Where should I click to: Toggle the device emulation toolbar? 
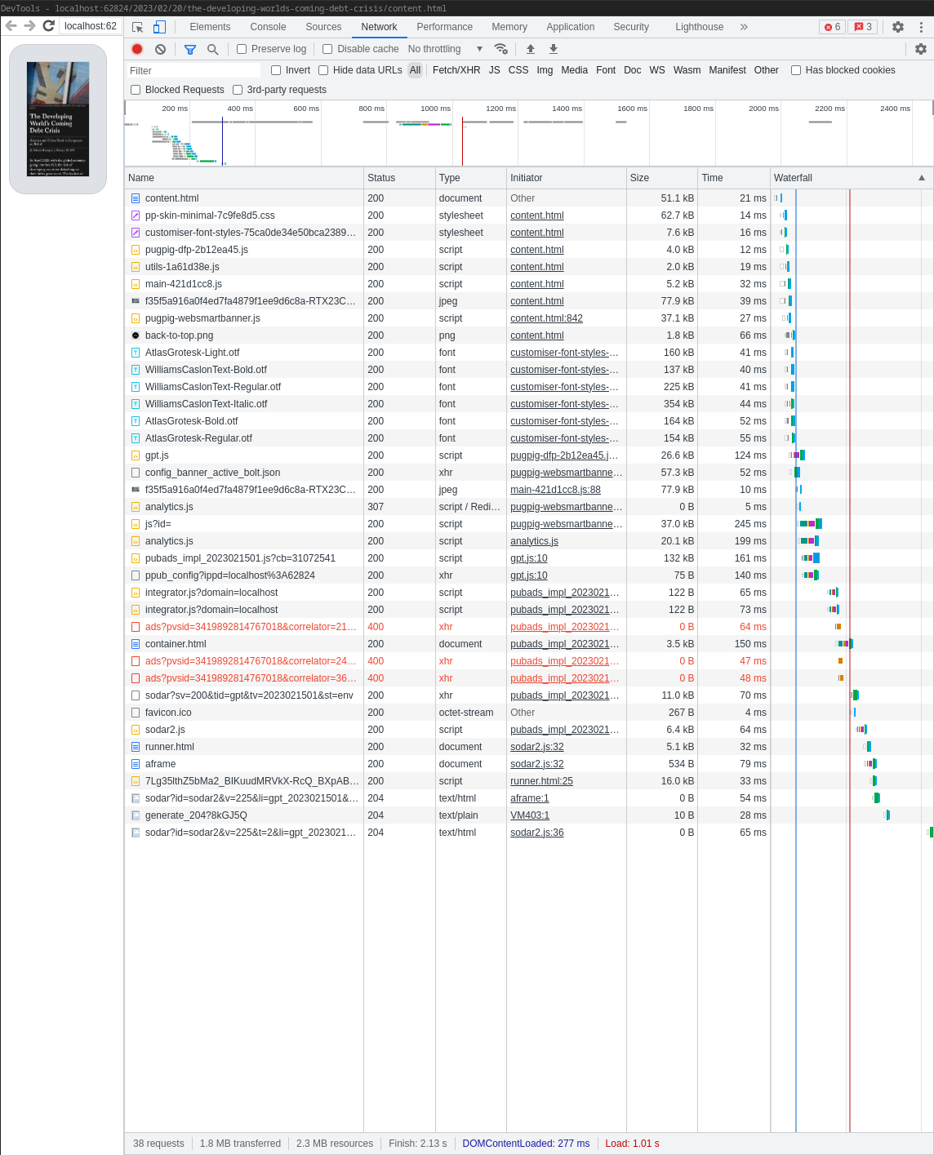pyautogui.click(x=160, y=27)
